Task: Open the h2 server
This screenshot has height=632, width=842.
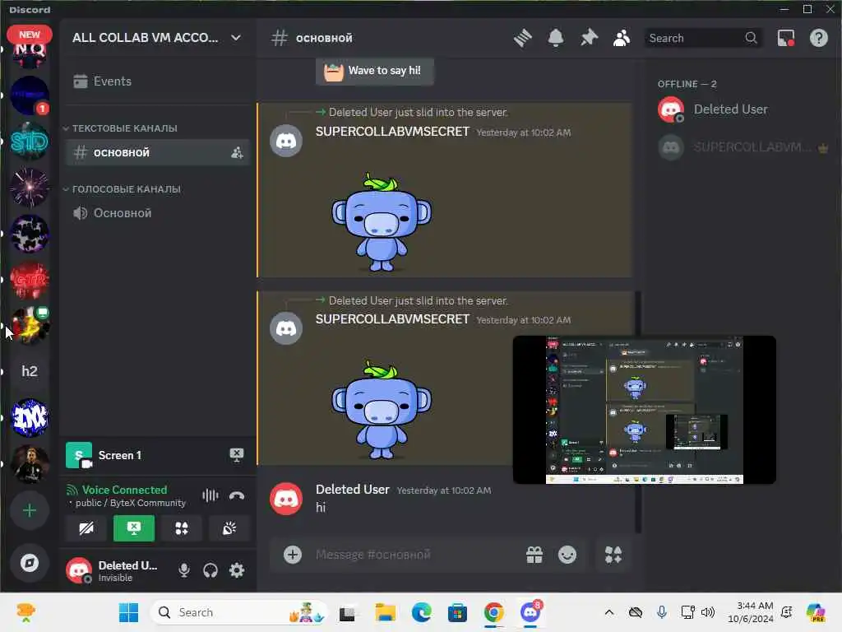Action: pyautogui.click(x=30, y=371)
